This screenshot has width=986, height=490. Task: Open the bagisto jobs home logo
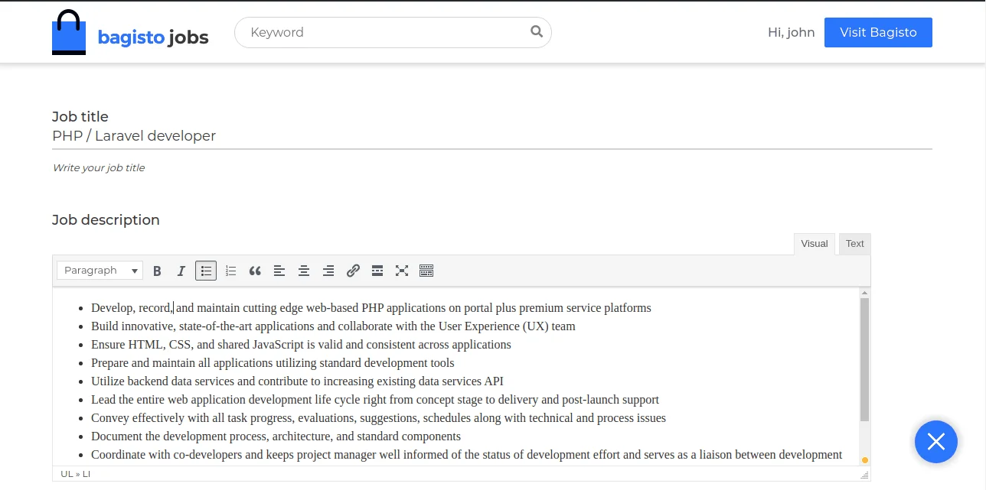pos(130,32)
